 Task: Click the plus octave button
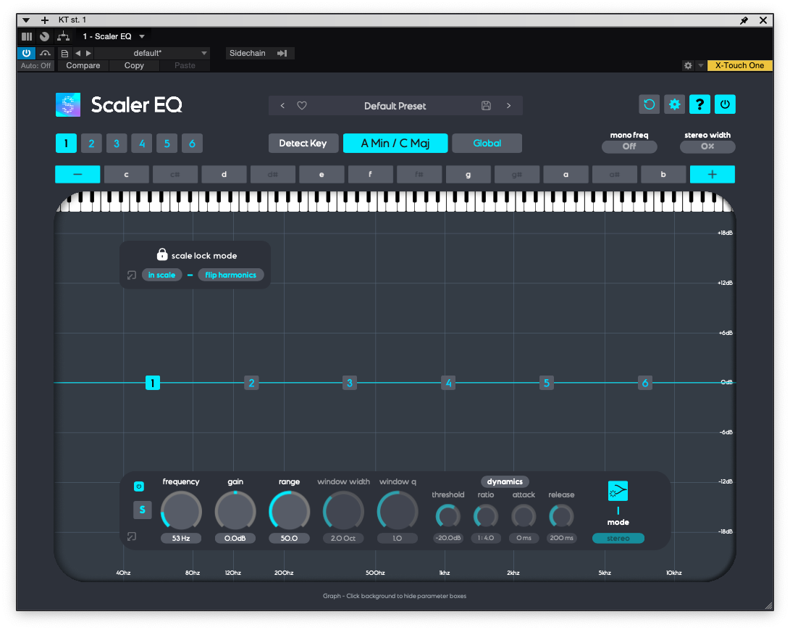click(x=713, y=174)
